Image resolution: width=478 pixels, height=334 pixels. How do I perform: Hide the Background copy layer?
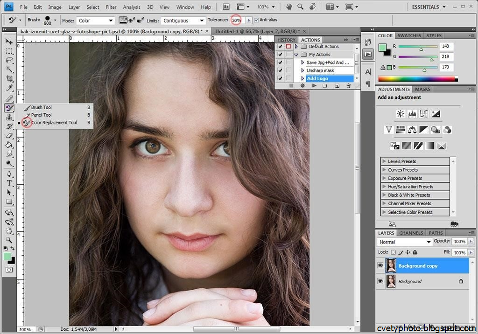click(380, 266)
